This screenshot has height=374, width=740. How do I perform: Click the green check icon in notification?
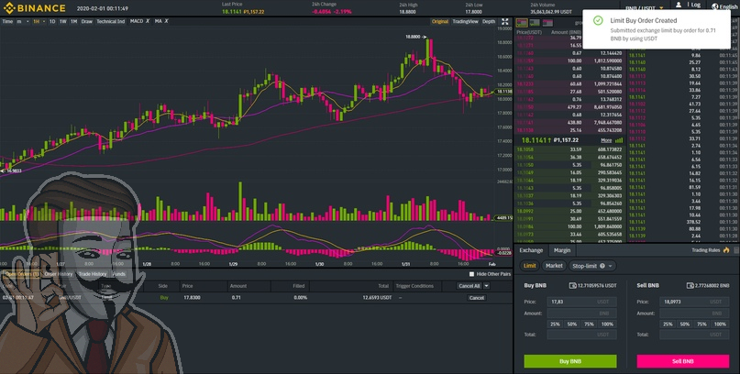click(598, 21)
